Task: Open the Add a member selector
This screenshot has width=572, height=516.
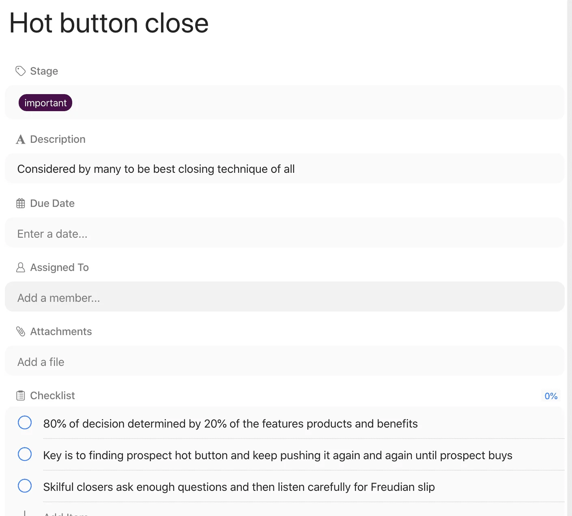Action: (x=285, y=297)
